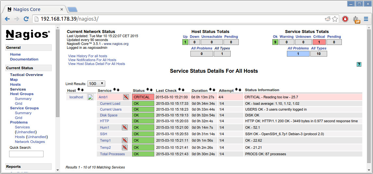Image resolution: width=373 pixels, height=174 pixels.
Task: Sort Duration column ascending arrow
Action: [210, 90]
